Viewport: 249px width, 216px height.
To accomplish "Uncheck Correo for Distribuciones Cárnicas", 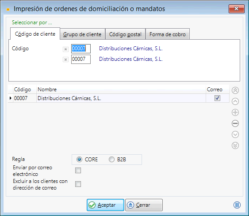I will click(x=217, y=98).
